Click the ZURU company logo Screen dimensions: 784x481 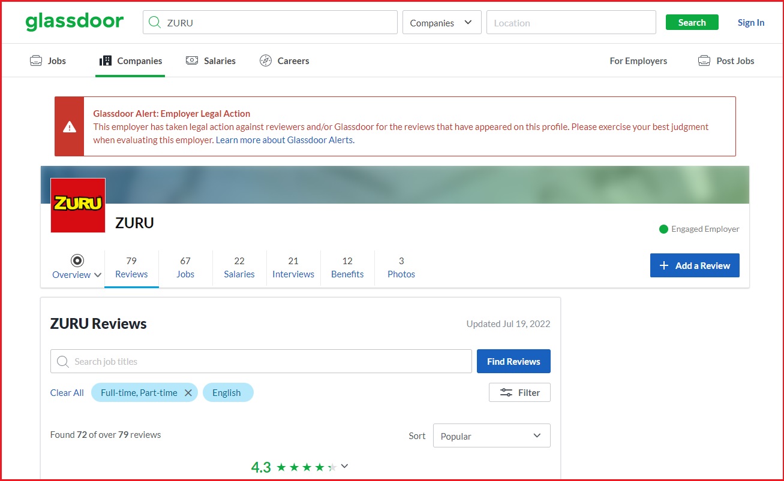coord(77,204)
